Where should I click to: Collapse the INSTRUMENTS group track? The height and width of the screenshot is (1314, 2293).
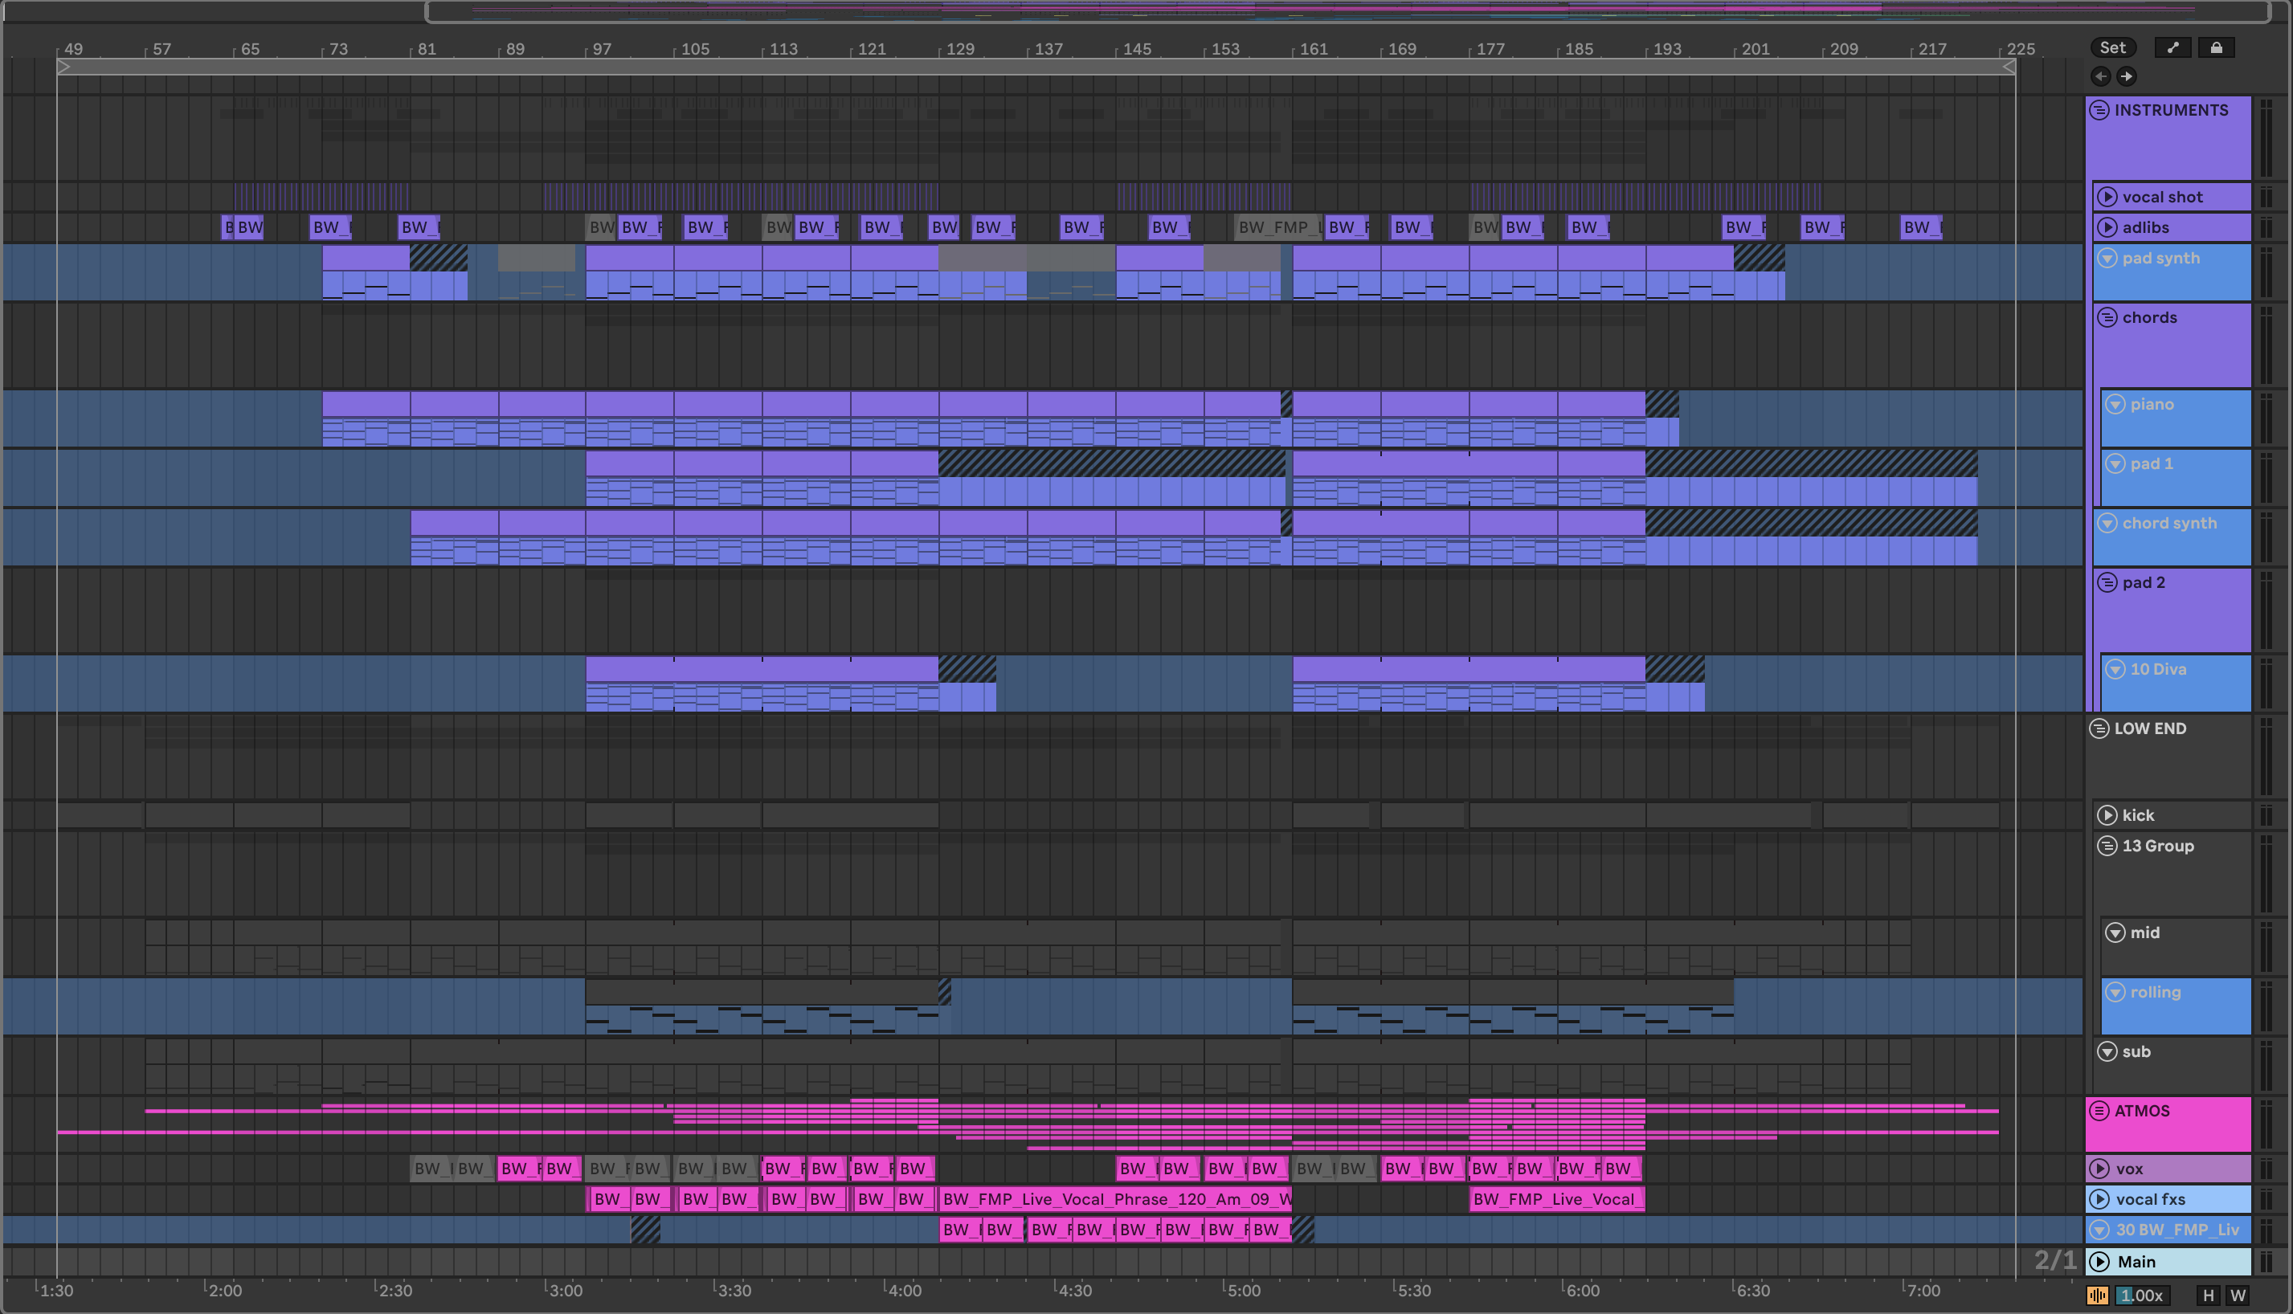(2100, 110)
